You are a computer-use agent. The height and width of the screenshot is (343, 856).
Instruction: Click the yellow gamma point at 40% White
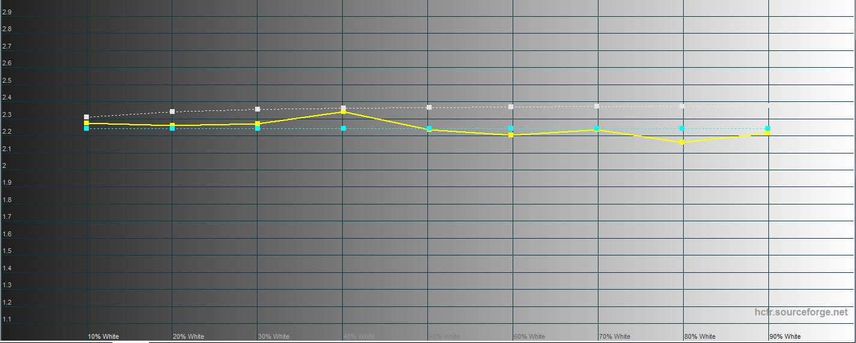(x=343, y=112)
